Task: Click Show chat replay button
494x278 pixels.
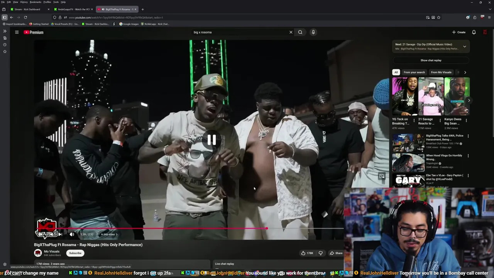Action: pos(431,60)
